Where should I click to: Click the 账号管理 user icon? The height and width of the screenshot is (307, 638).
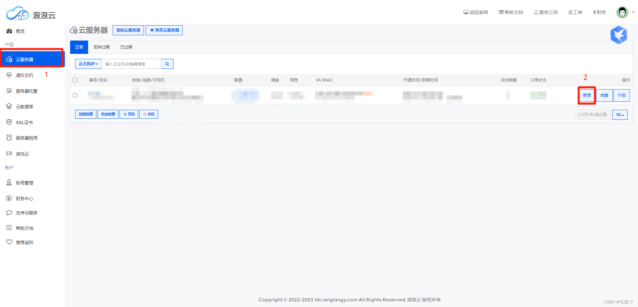tap(9, 183)
